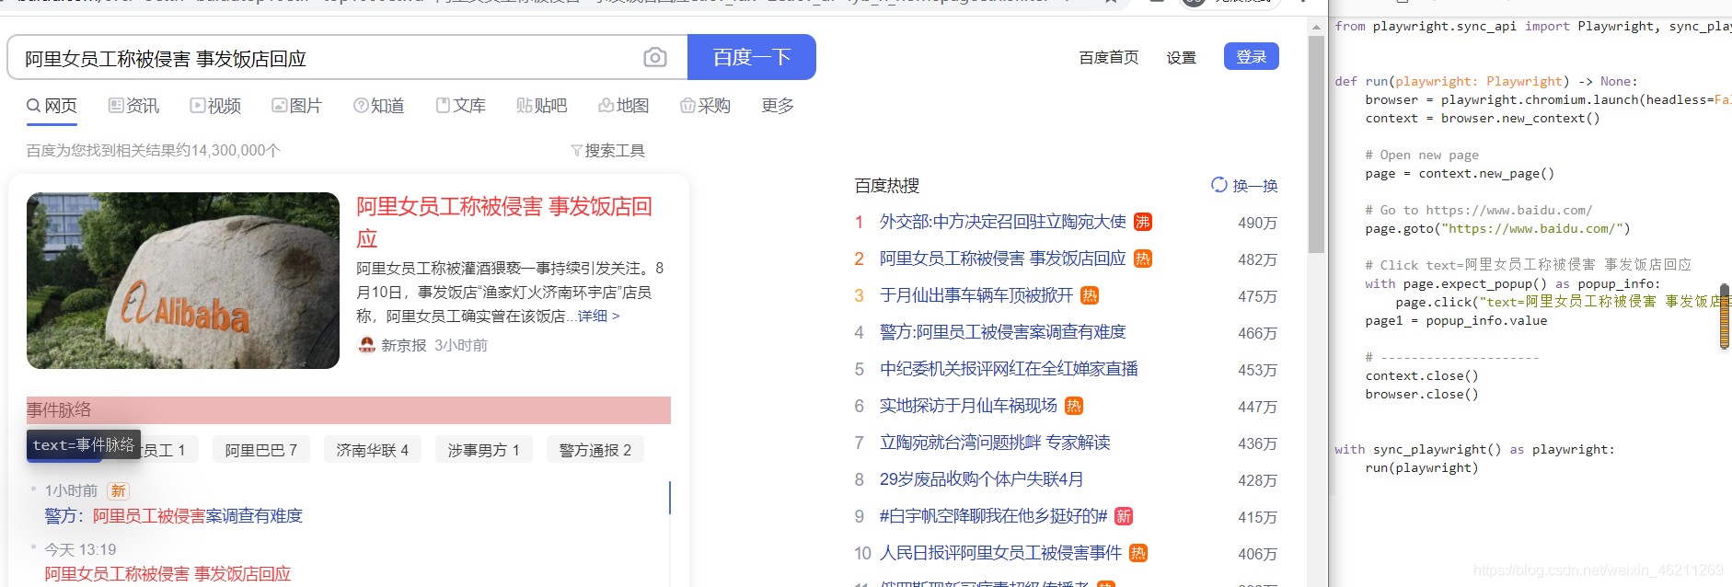Select the 阿里巴巴 7 tag

(261, 450)
